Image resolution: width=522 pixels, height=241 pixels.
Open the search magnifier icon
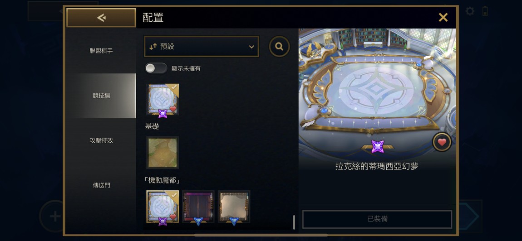pyautogui.click(x=279, y=47)
